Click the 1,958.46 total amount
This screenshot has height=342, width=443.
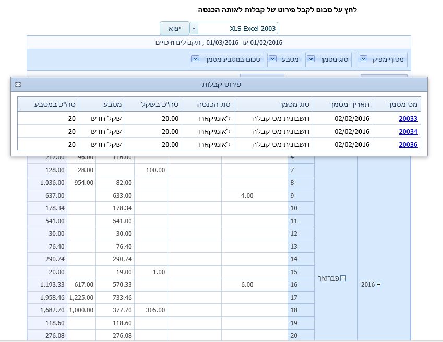[x=52, y=297]
